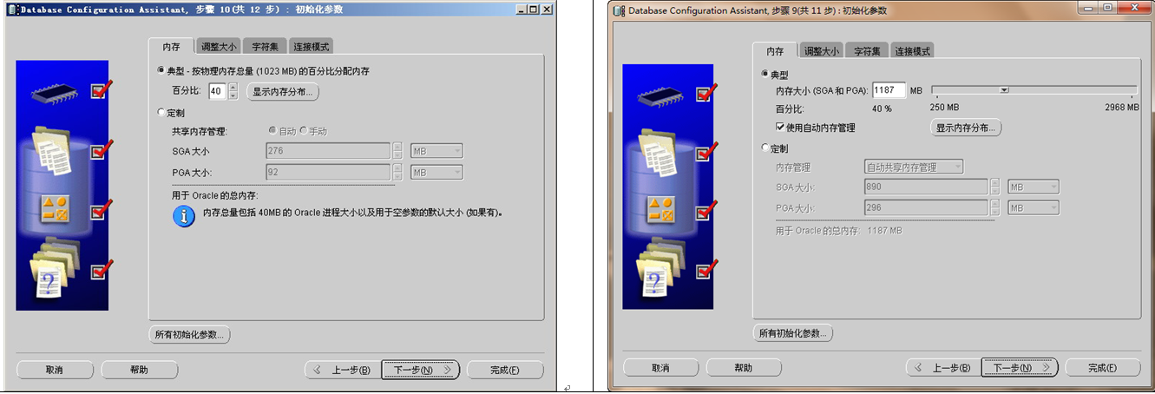
Task: Toggle 使用自动内存管理 checkbox
Action: coord(780,127)
